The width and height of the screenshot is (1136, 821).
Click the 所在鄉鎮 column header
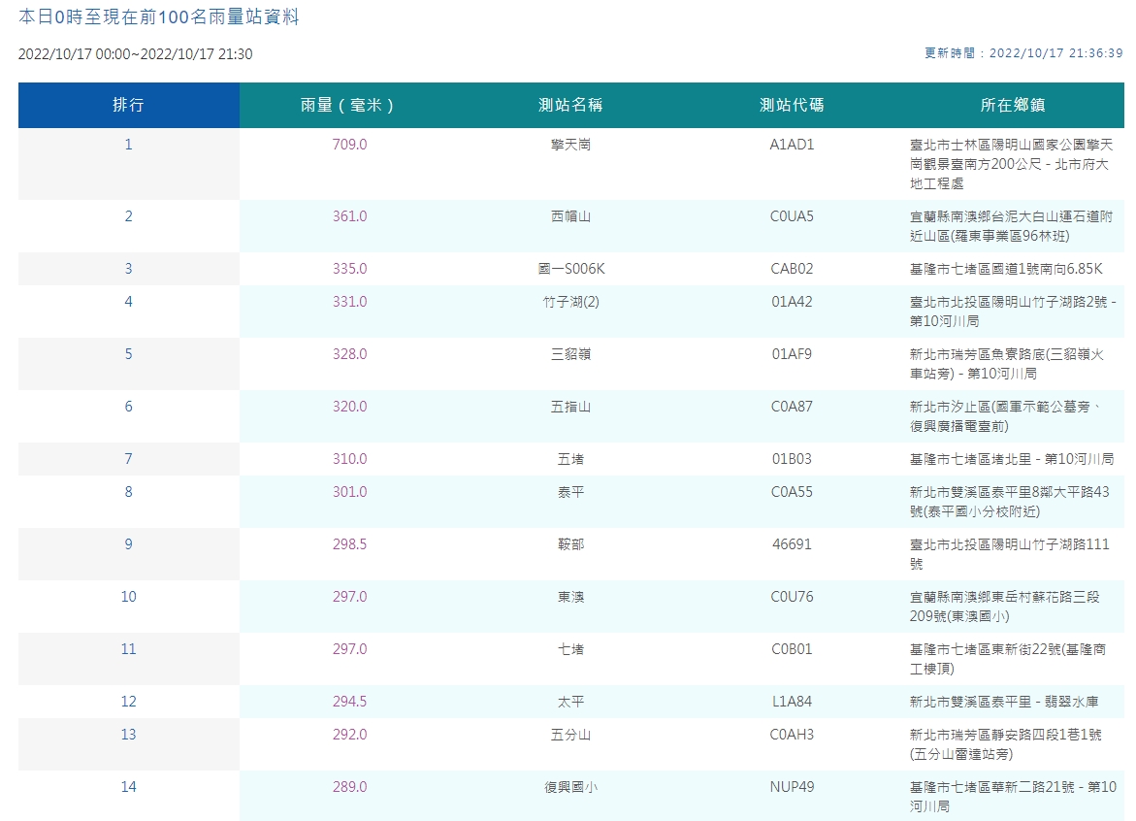(1013, 105)
